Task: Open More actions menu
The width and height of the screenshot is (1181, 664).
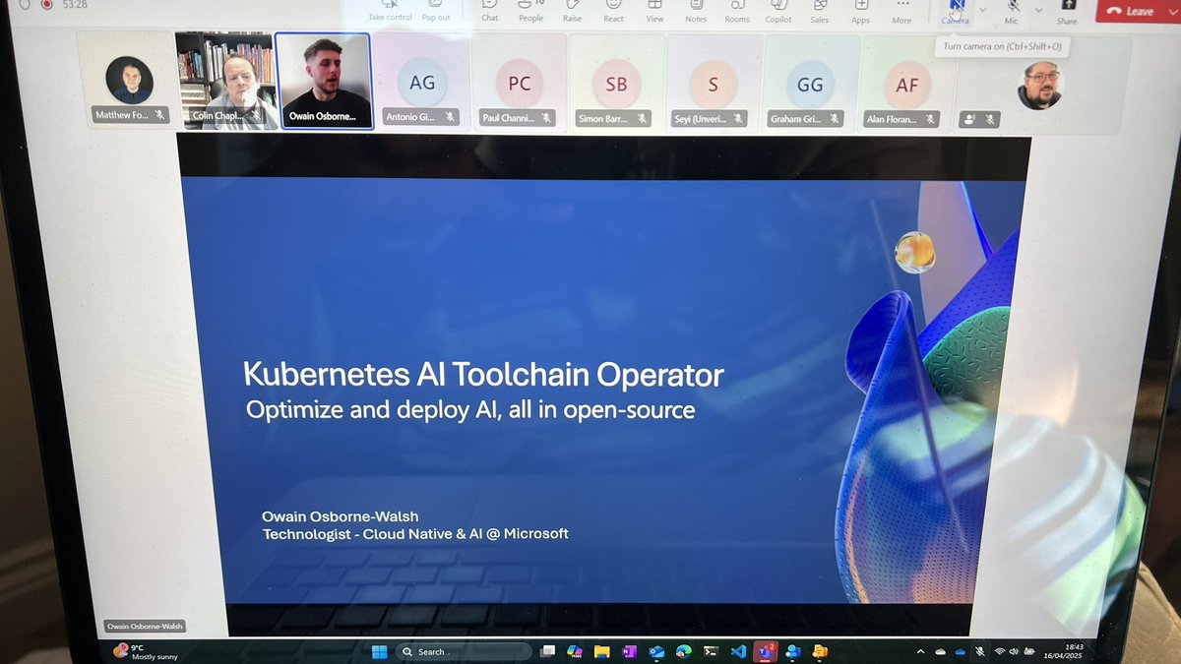Action: click(901, 10)
